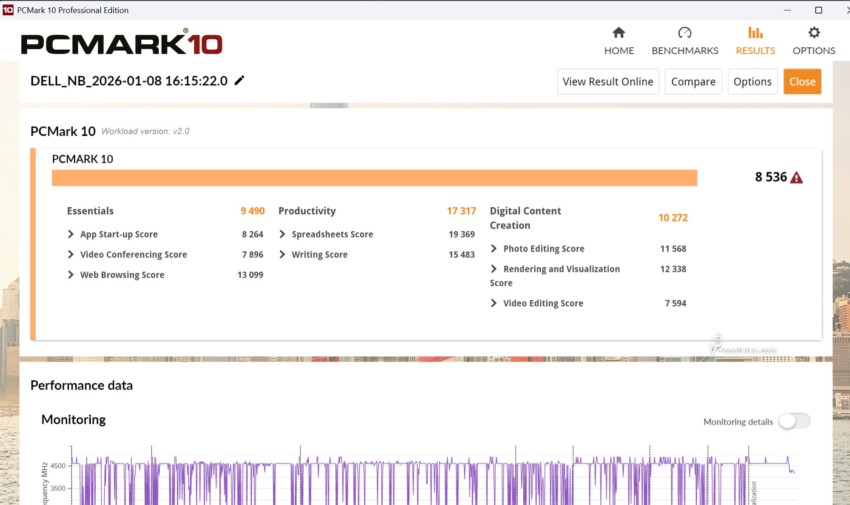850x505 pixels.
Task: Expand Writing Score details
Action: [282, 254]
